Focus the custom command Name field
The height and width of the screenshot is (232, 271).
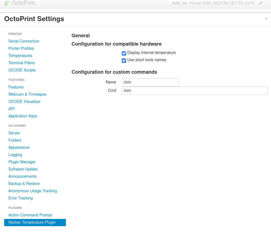150,82
